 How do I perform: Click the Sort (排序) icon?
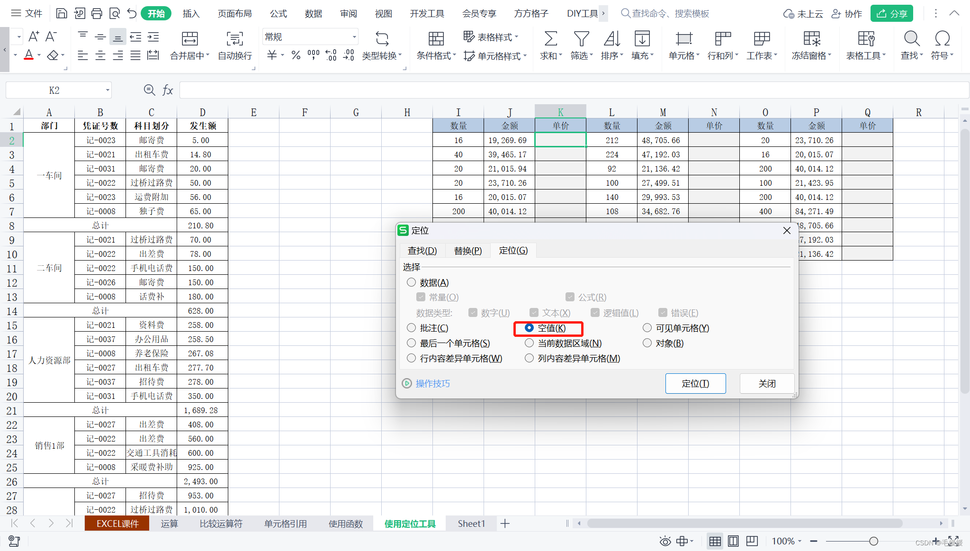(612, 38)
